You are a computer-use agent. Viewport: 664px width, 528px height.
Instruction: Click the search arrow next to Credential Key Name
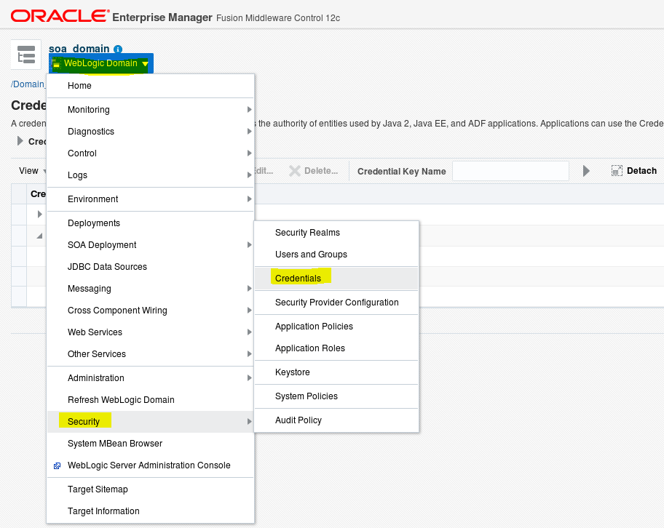pyautogui.click(x=586, y=171)
